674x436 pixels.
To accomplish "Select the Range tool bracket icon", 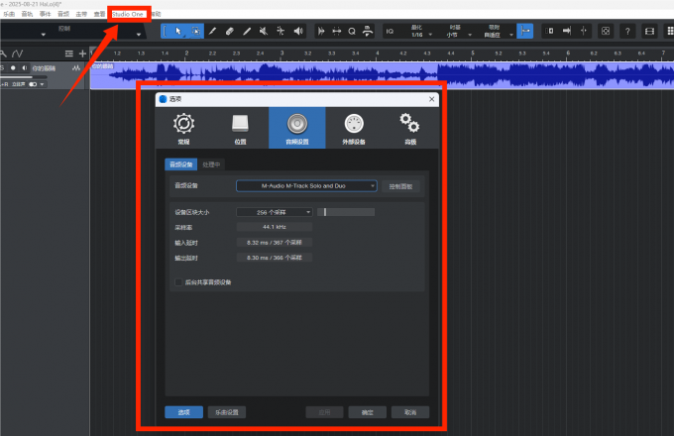I will pos(166,31).
